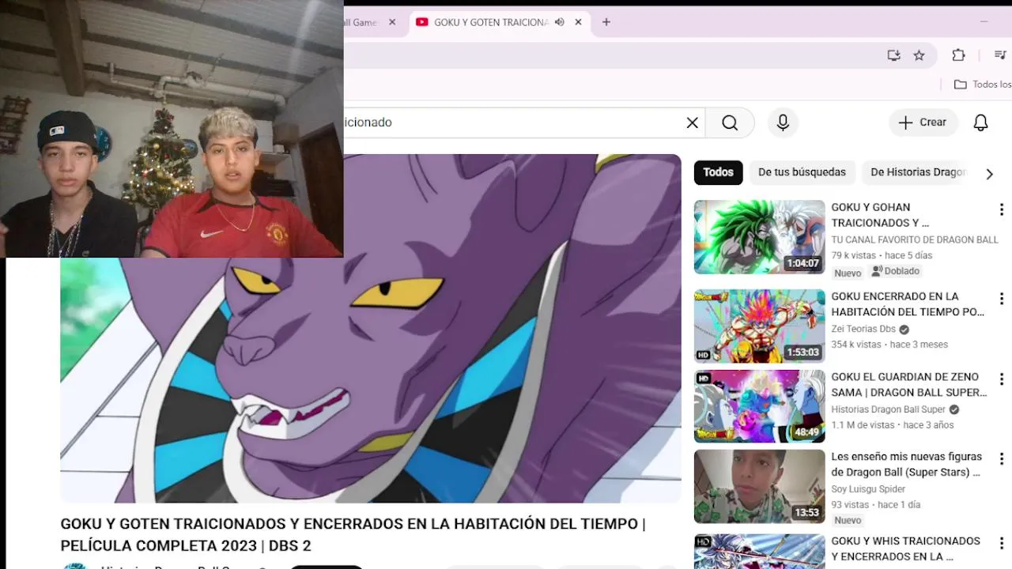
Task: Click the YouTube search magnifier button
Action: click(730, 122)
